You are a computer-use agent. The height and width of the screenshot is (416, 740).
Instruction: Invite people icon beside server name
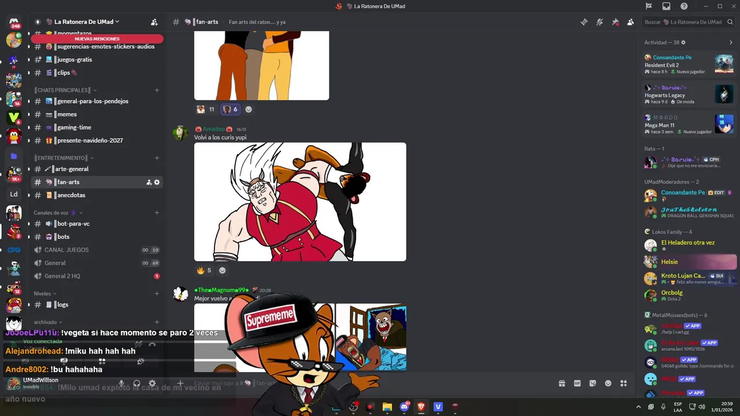point(154,22)
